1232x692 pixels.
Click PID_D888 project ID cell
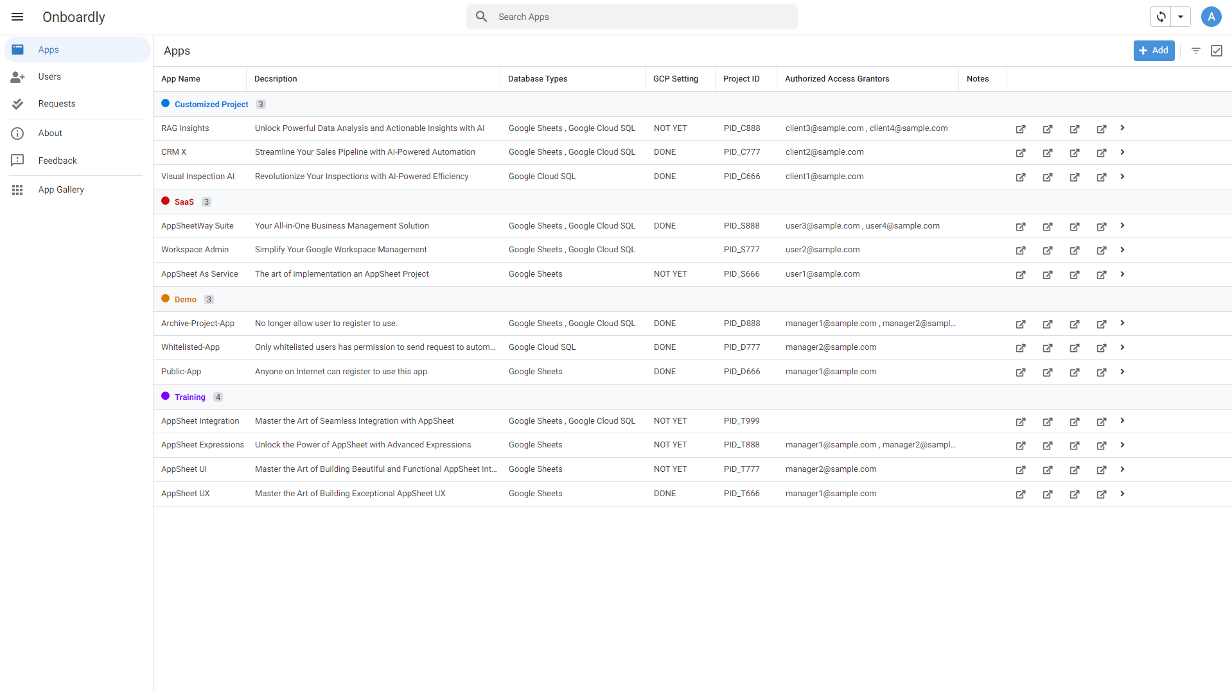click(742, 324)
